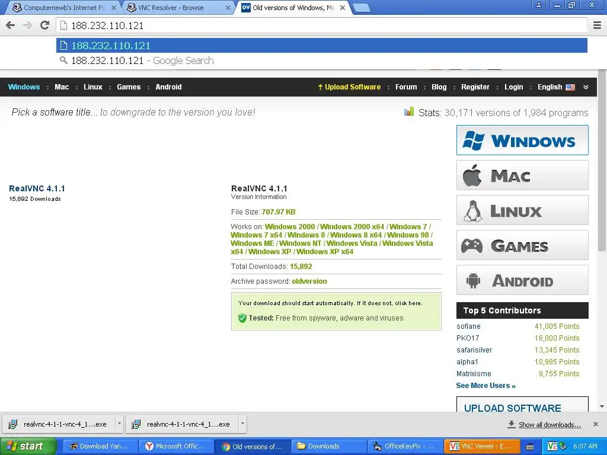Image resolution: width=607 pixels, height=455 pixels.
Task: Open the Blog link
Action: click(439, 87)
